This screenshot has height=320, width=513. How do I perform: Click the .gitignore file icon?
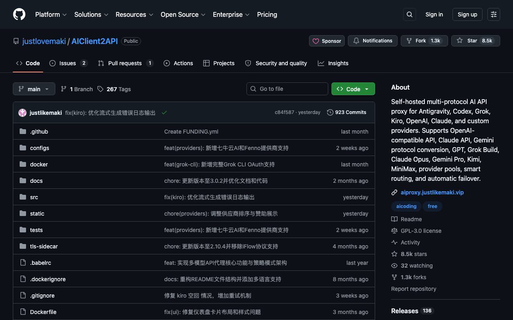coord(23,296)
